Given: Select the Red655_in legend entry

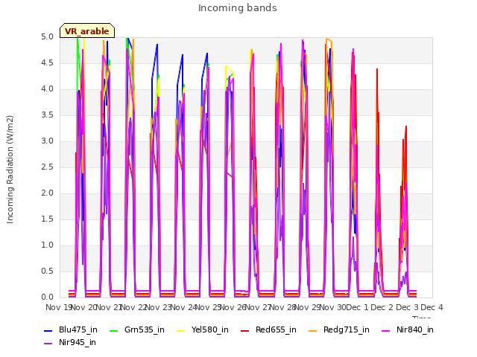Looking at the screenshot, I should click(268, 329).
